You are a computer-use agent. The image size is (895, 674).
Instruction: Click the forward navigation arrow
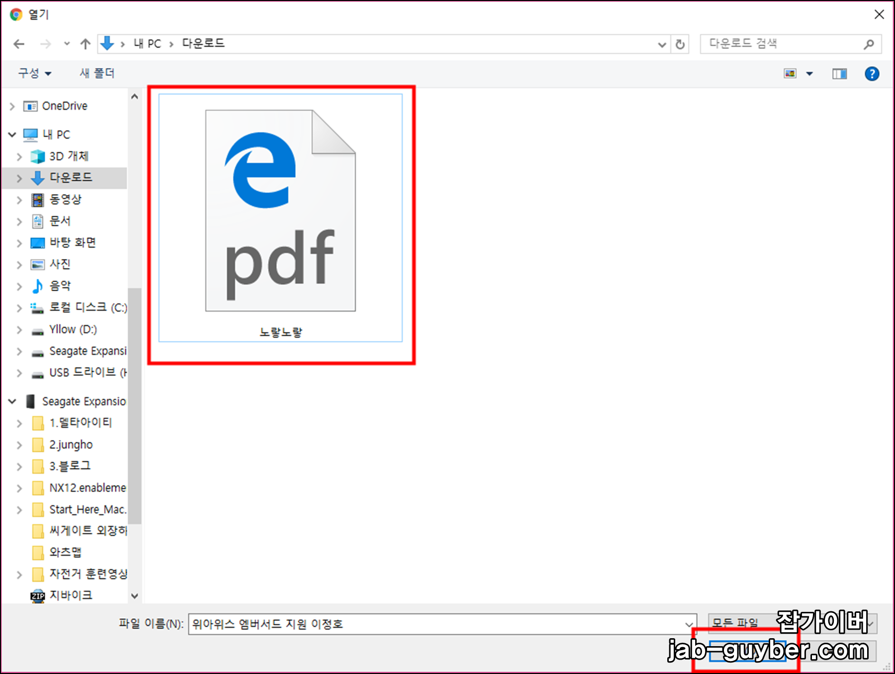tap(46, 44)
